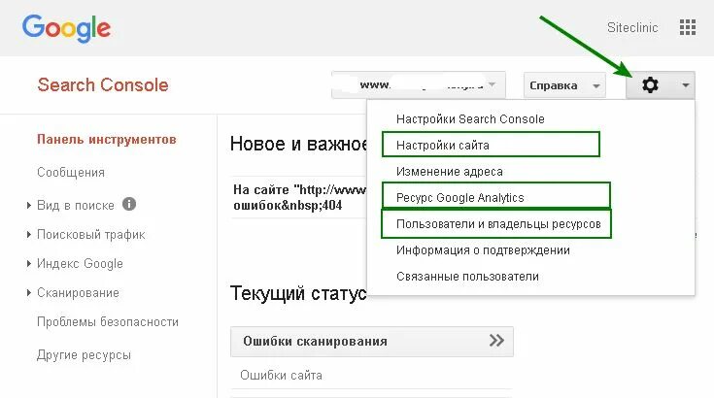Go to Сообщения in sidebar

click(x=71, y=173)
